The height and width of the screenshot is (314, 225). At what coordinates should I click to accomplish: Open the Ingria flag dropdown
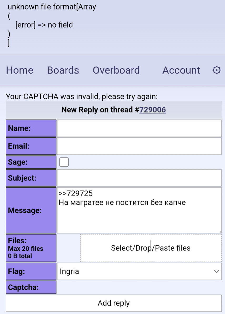tap(139, 271)
